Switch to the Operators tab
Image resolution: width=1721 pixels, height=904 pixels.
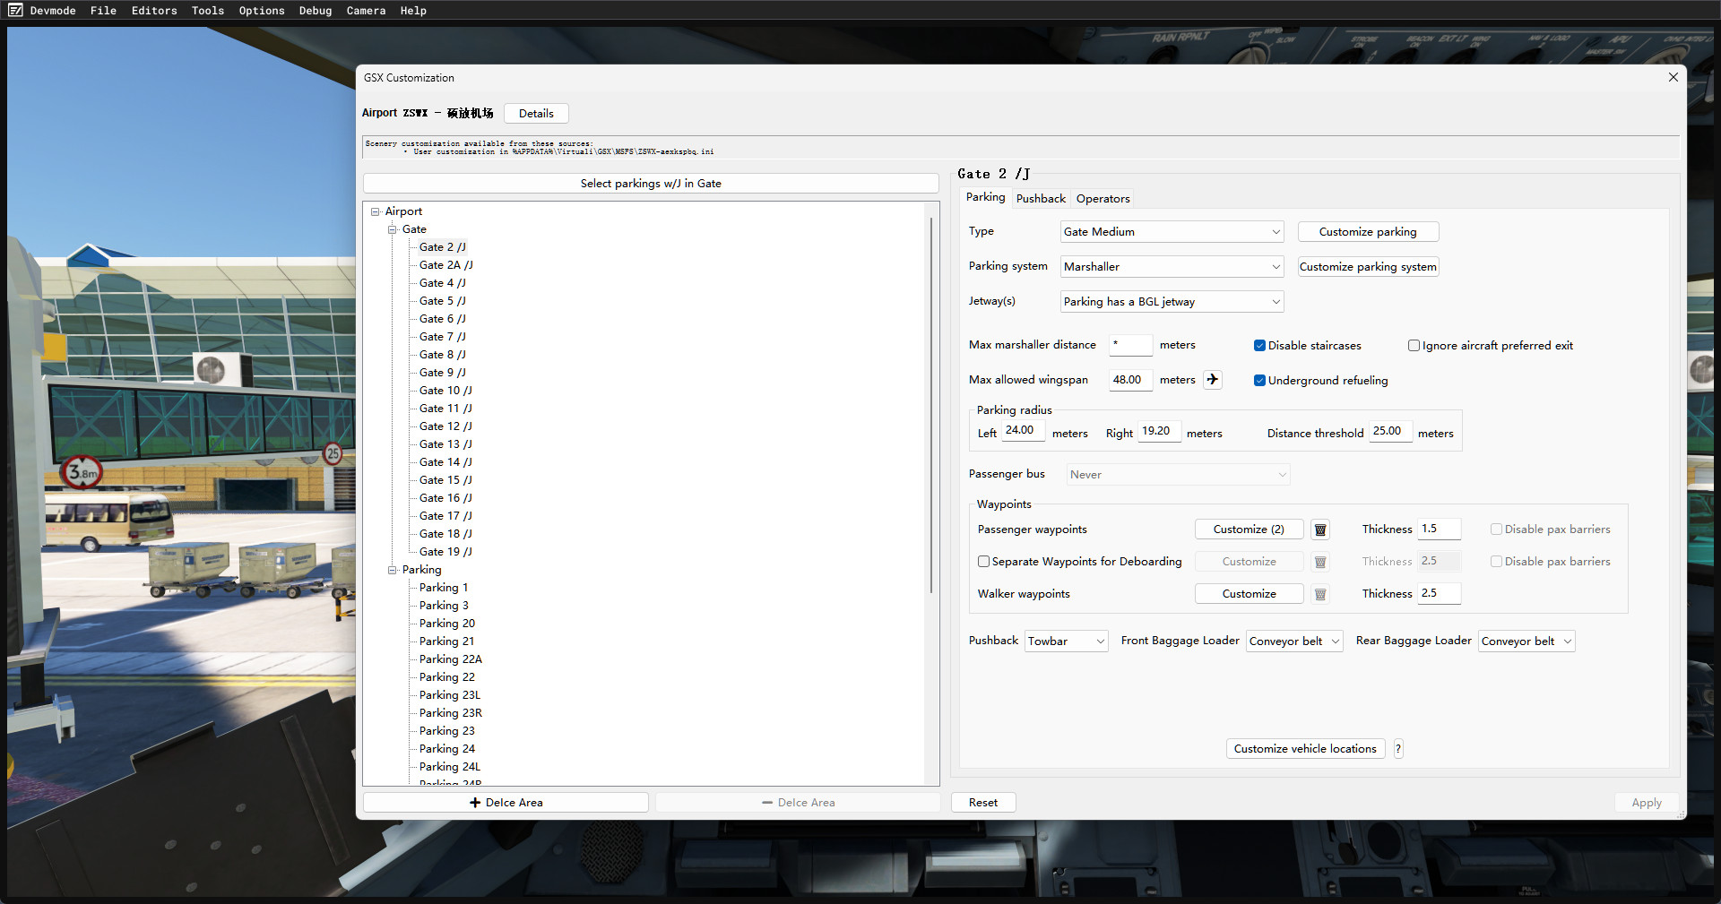pos(1103,199)
